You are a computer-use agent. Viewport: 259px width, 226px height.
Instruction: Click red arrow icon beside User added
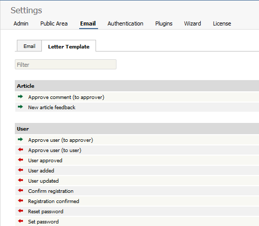click(20, 170)
